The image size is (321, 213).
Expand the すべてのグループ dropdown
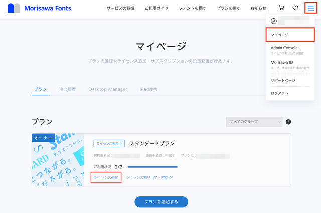255,122
